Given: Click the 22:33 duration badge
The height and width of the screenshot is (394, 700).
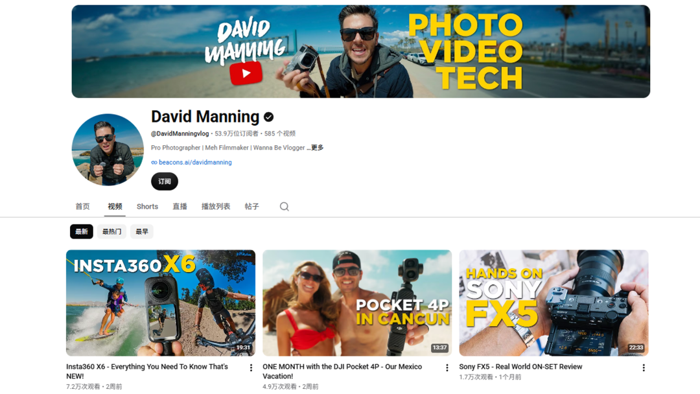Looking at the screenshot, I should coord(636,347).
